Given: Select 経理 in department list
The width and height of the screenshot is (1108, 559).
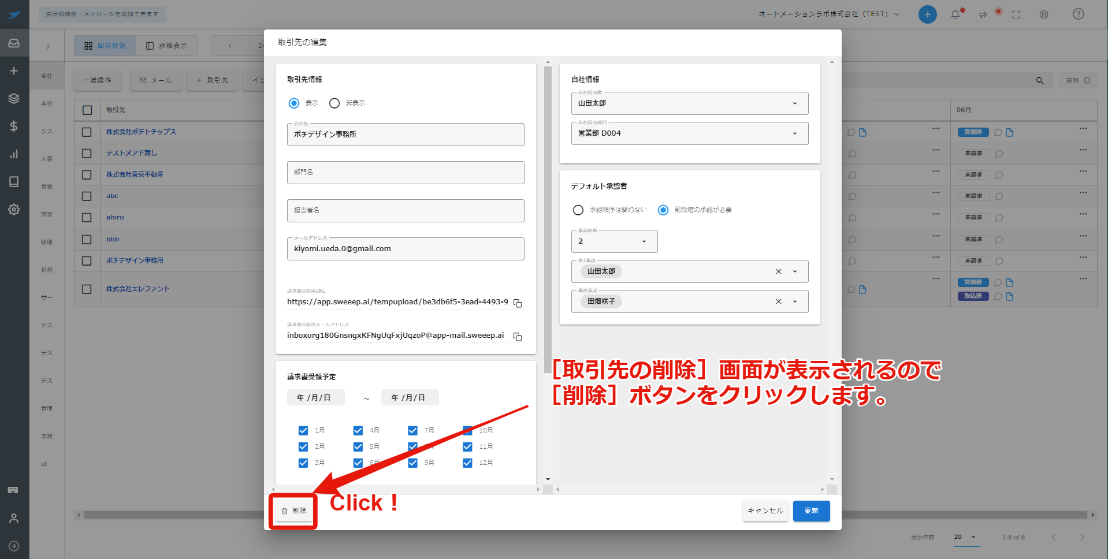Looking at the screenshot, I should pyautogui.click(x=47, y=242).
